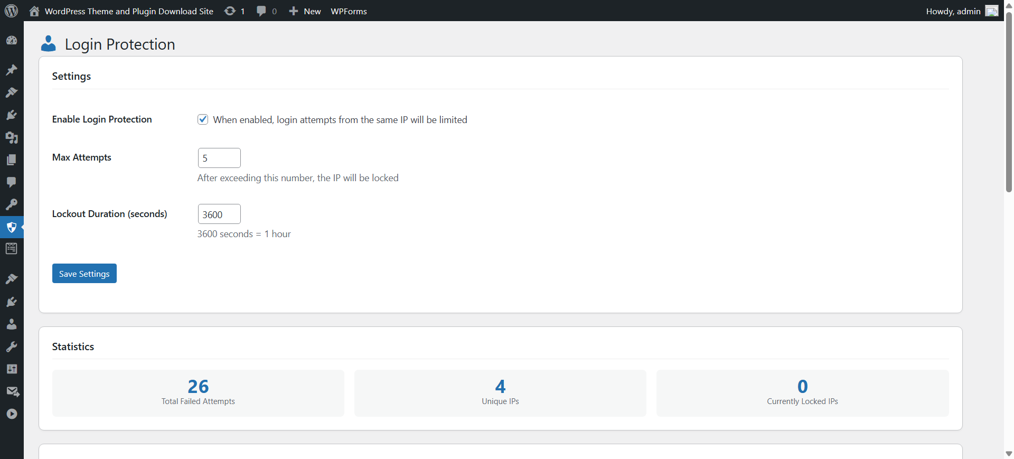Open Users person icon in sidebar
This screenshot has height=459, width=1014.
pyautogui.click(x=12, y=324)
